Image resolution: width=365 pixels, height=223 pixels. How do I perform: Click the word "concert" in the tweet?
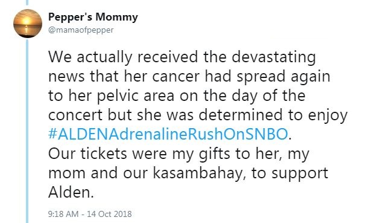pyautogui.click(x=75, y=115)
